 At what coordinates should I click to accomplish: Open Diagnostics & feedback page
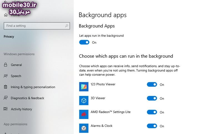coord(27,98)
